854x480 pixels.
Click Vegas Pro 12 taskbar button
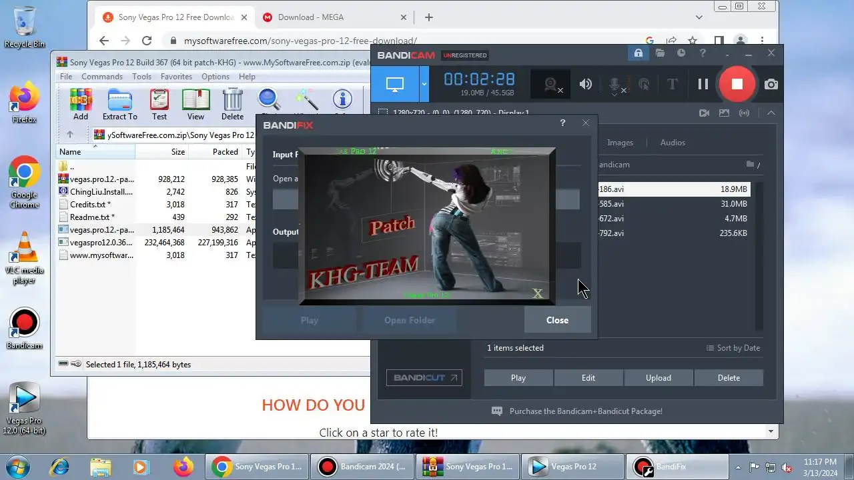[573, 467]
